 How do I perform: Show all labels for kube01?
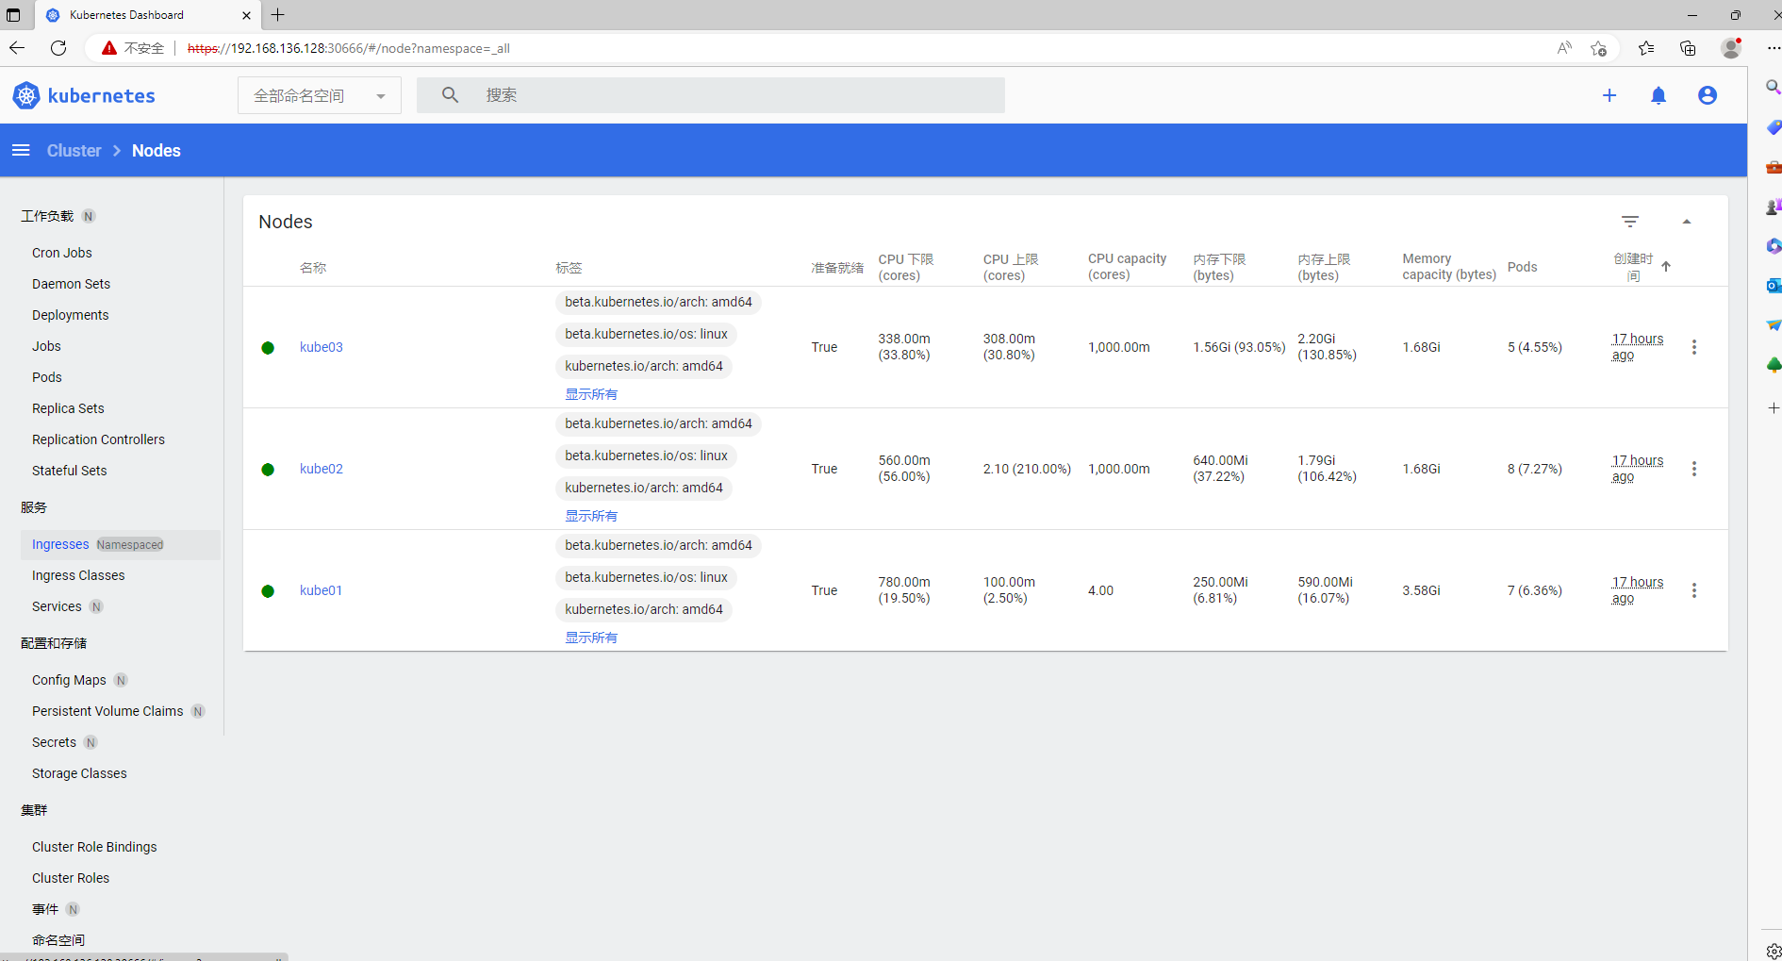(591, 638)
